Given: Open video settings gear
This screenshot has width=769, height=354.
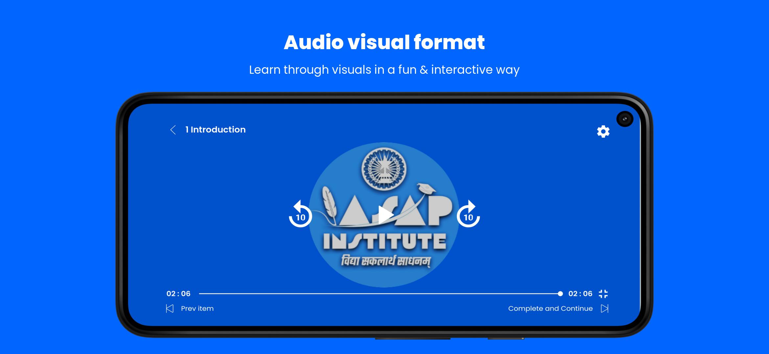Looking at the screenshot, I should point(603,131).
